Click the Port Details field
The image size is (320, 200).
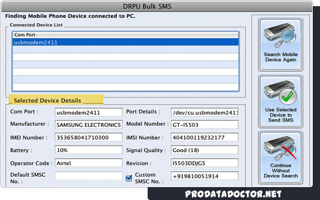click(204, 112)
